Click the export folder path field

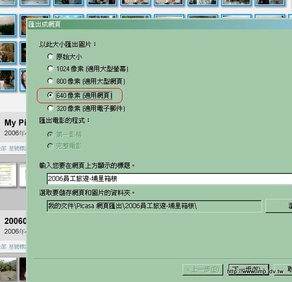[x=154, y=206]
